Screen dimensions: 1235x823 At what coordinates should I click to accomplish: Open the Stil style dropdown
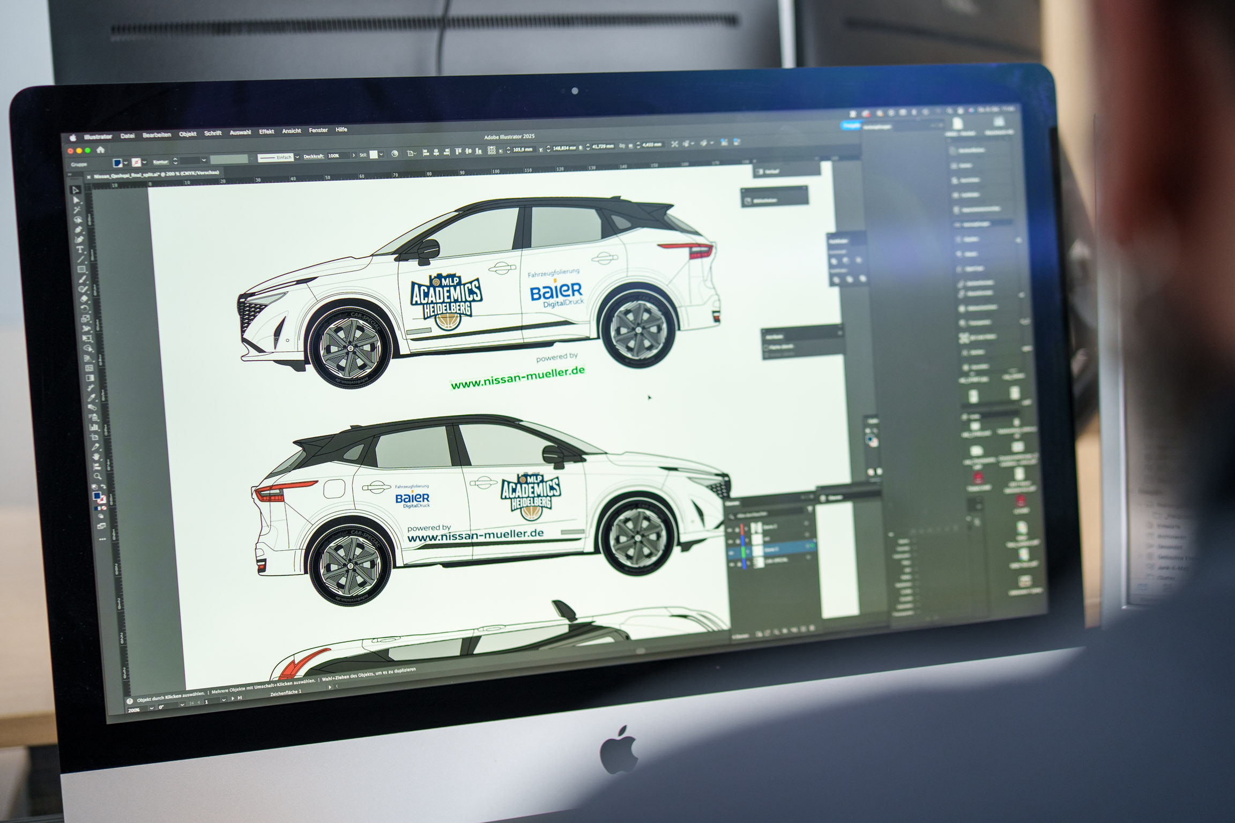point(381,154)
